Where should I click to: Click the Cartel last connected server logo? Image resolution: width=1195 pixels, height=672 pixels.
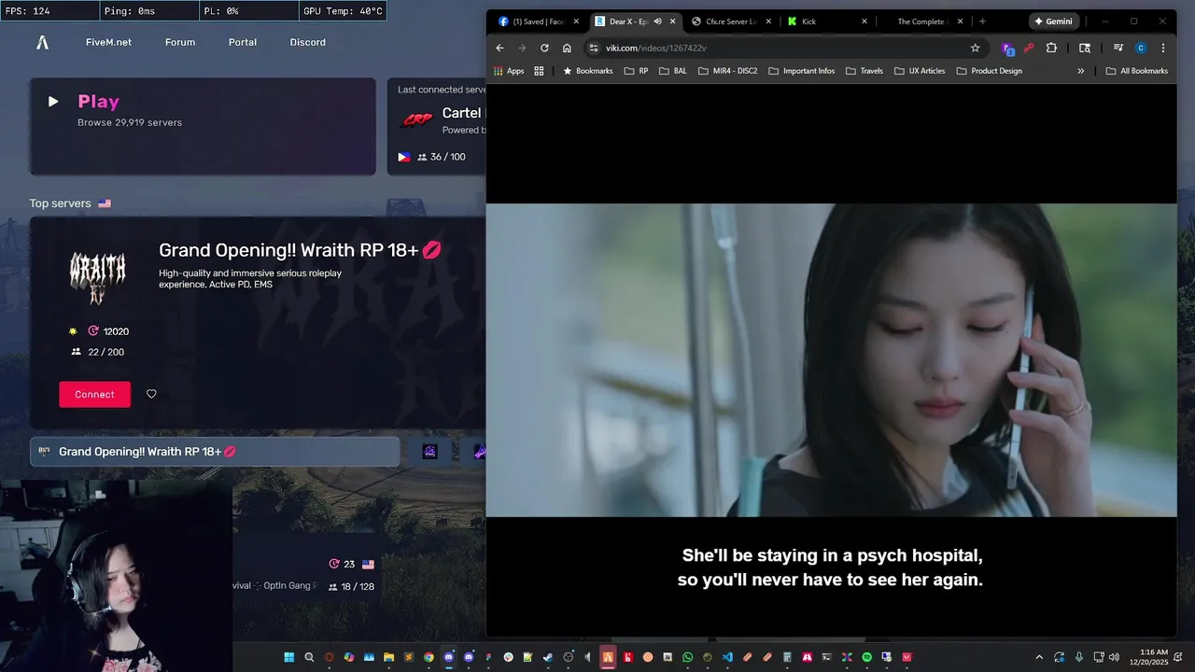tap(416, 120)
